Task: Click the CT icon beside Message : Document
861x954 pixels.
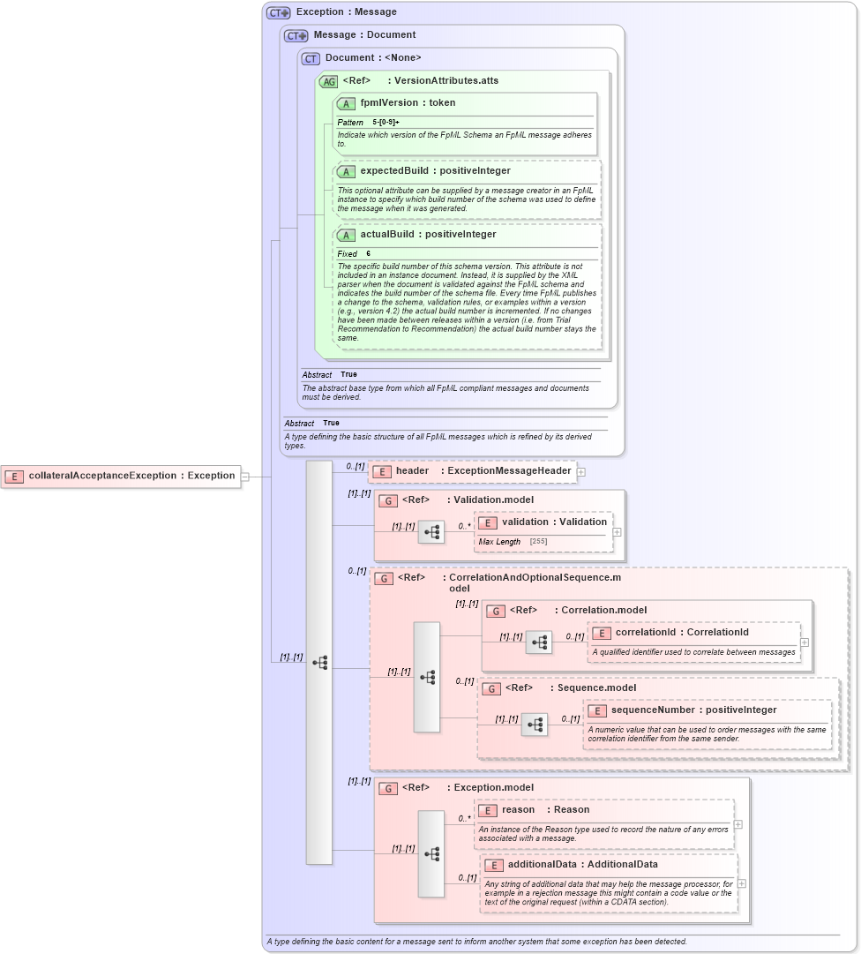Action: [x=296, y=35]
